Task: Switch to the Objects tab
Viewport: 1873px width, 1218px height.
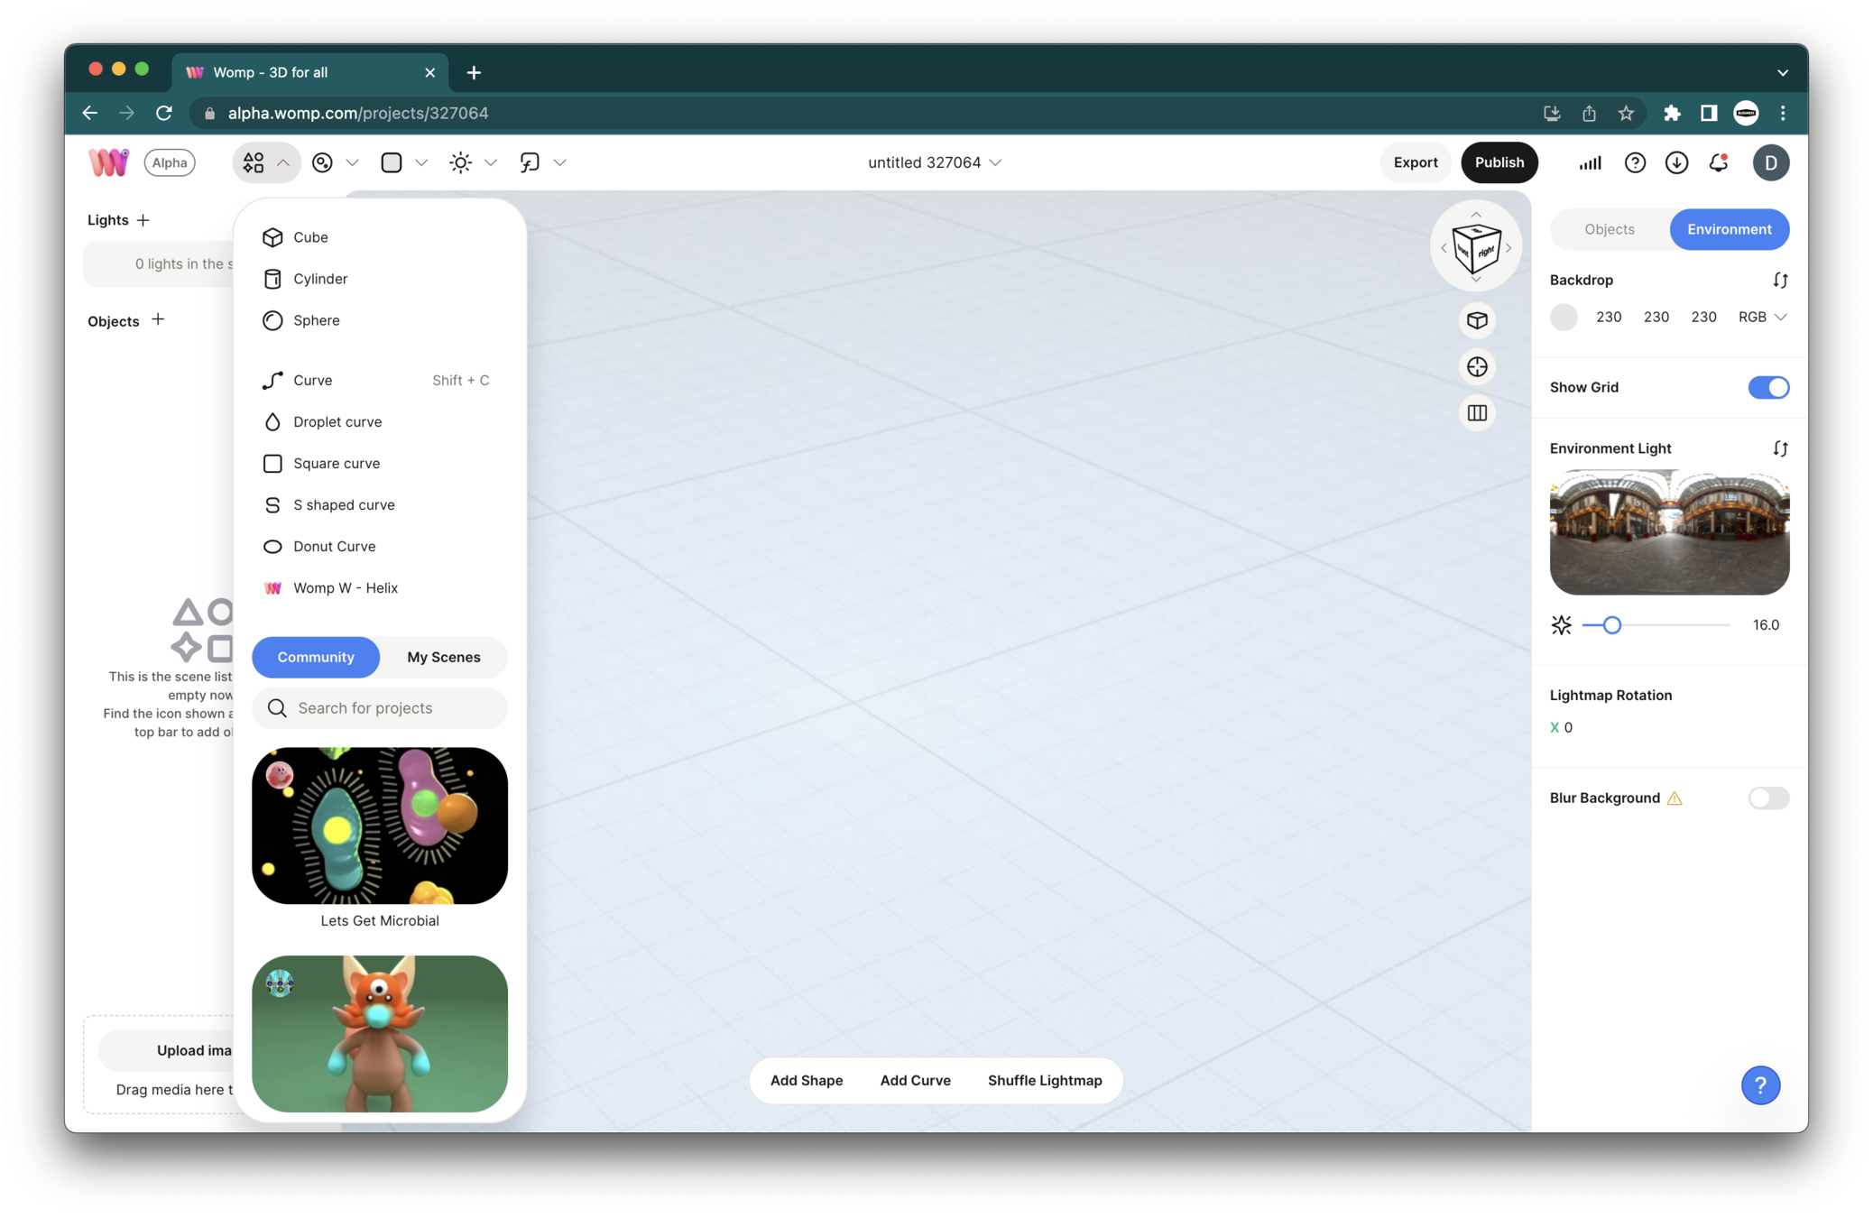Action: tap(1609, 229)
